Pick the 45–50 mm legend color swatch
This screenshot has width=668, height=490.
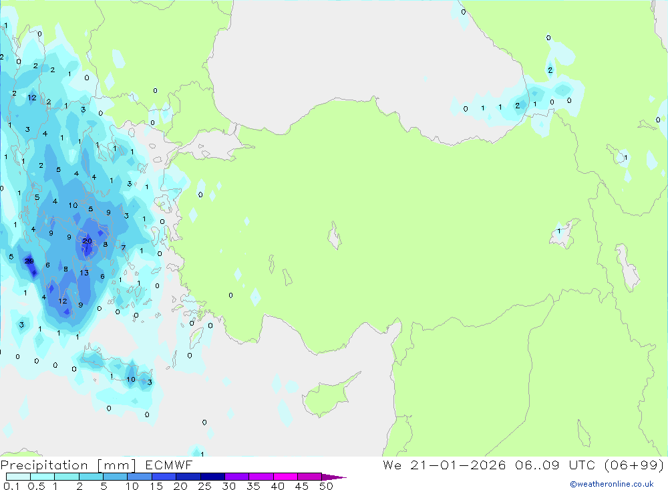pos(309,477)
